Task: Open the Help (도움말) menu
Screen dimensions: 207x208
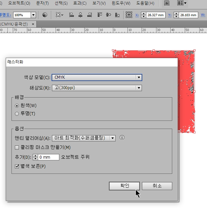Action: coord(145,3)
